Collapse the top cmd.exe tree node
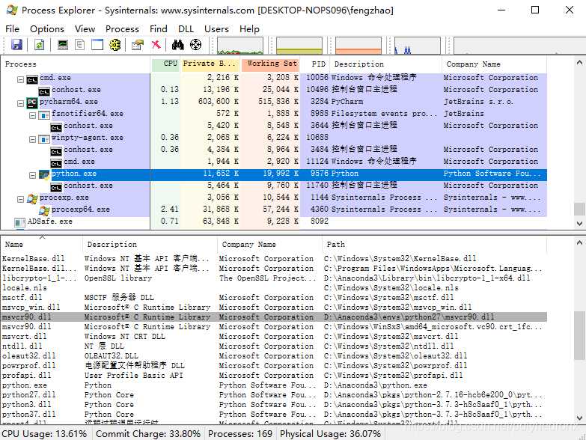 pos(20,79)
